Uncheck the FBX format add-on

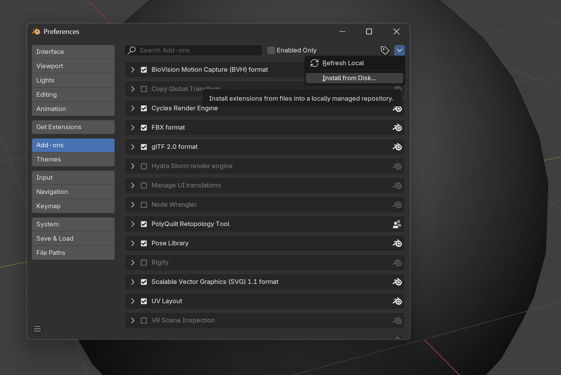(x=144, y=127)
